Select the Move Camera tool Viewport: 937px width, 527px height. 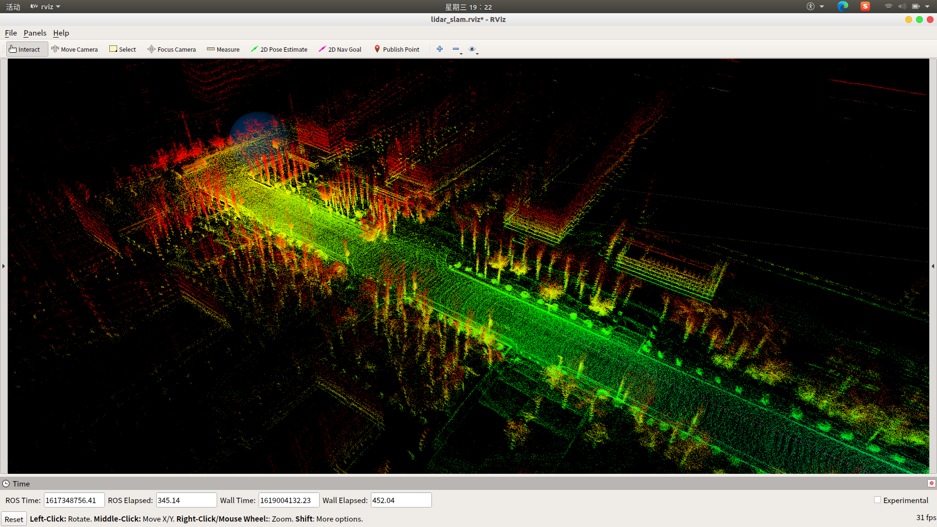[74, 49]
